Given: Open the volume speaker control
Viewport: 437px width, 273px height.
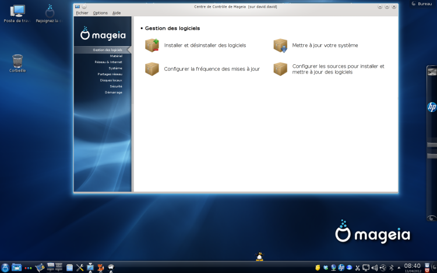Looking at the screenshot, I should [374, 268].
